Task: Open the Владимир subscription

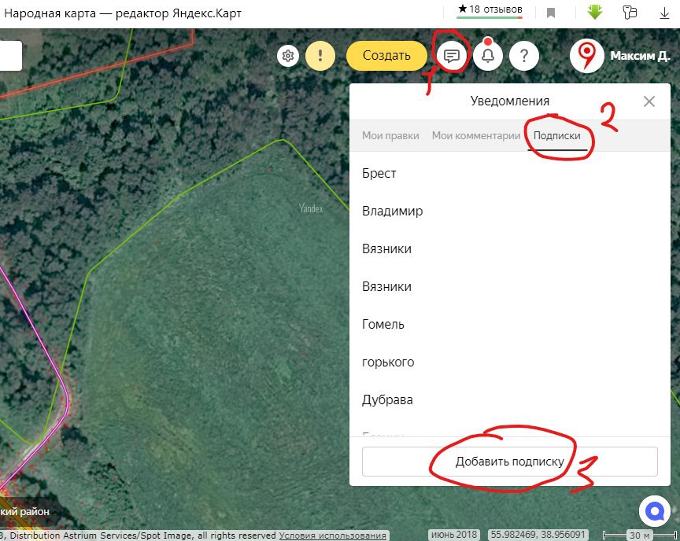Action: (509, 211)
